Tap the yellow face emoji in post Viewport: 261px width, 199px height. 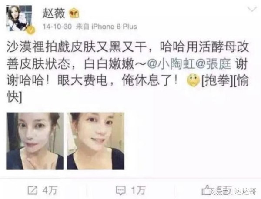193,80
